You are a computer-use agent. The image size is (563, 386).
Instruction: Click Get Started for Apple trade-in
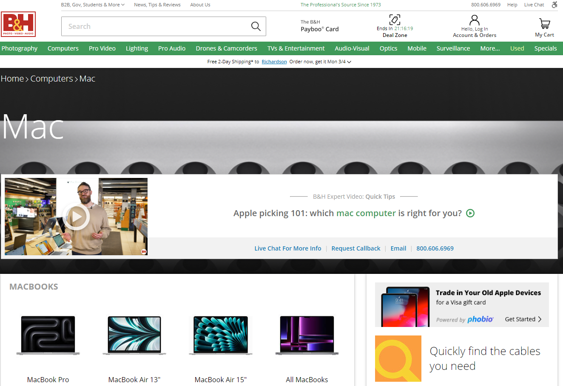[523, 319]
